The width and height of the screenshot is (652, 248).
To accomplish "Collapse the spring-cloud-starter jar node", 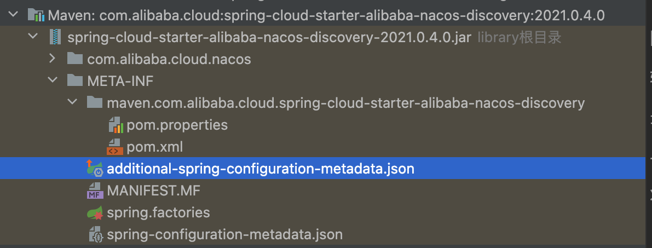I will click(x=33, y=37).
